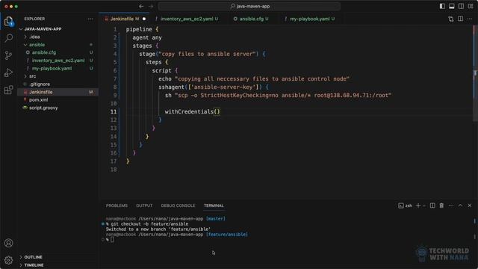This screenshot has width=478, height=269.
Task: Click 'git checkout -b feature/ansible' terminal command
Action: point(149,224)
